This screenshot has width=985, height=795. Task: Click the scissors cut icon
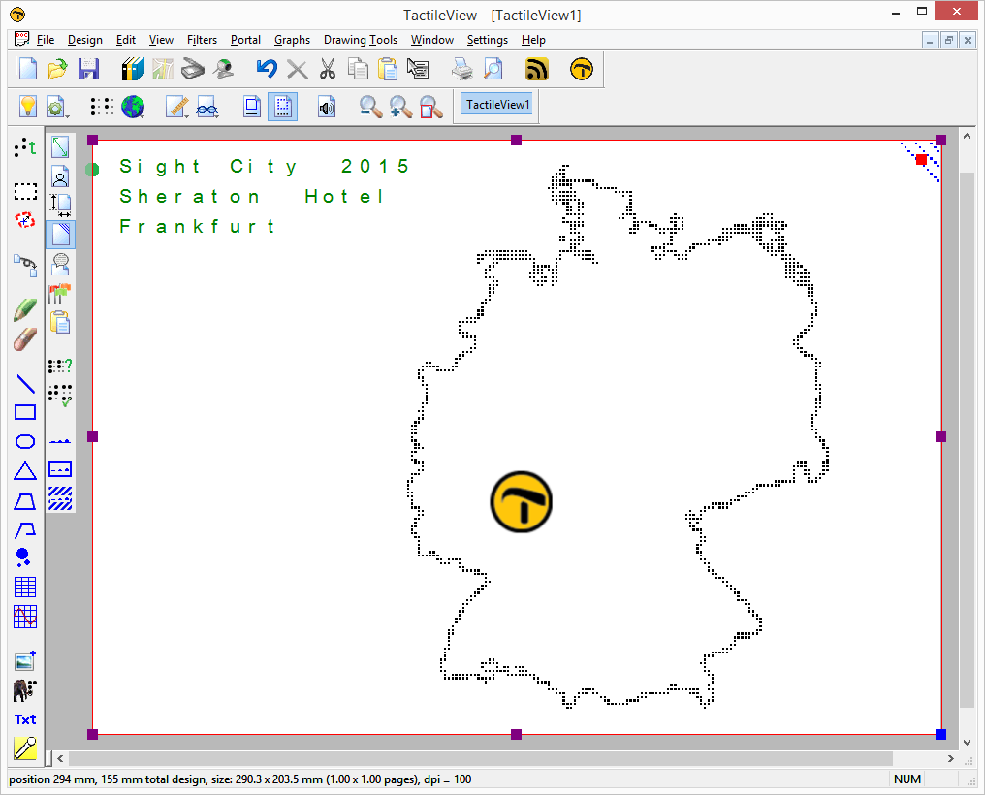[327, 69]
